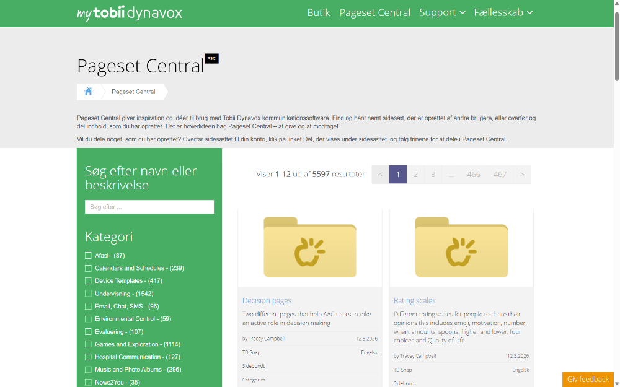This screenshot has width=620, height=387.
Task: Click the previous page arrow
Action: coord(381,175)
